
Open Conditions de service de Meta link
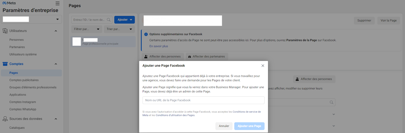[247, 112]
